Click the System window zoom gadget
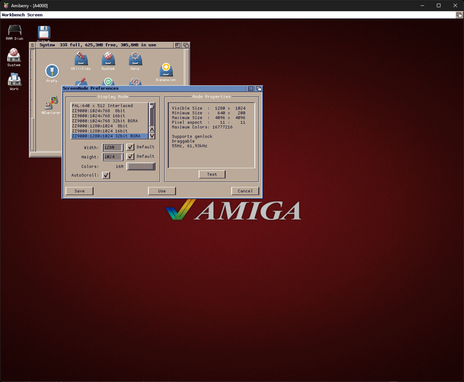Viewport: 464px width, 382px height. coord(177,45)
